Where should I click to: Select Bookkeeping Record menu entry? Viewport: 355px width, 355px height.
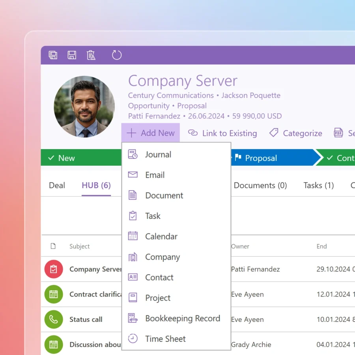(x=182, y=319)
